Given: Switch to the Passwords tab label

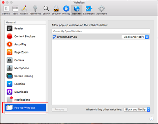Looking at the screenshot, I should [x=35, y=14].
